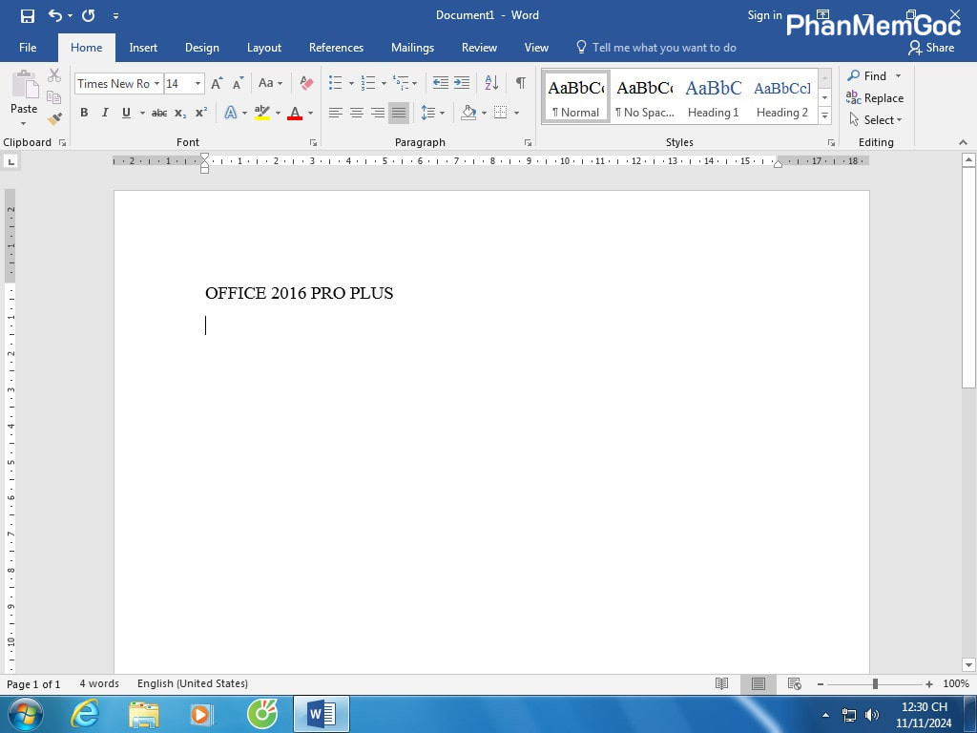Apply superscript formatting
Image resolution: width=977 pixels, height=733 pixels.
[x=201, y=113]
